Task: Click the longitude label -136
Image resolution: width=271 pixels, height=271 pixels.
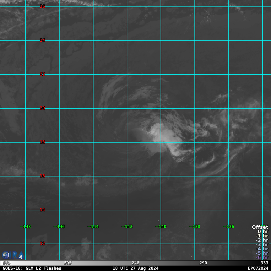Action: pyautogui.click(x=229, y=227)
